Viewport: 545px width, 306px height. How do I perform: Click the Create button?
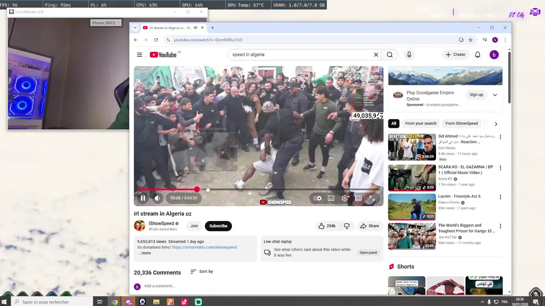(x=455, y=54)
